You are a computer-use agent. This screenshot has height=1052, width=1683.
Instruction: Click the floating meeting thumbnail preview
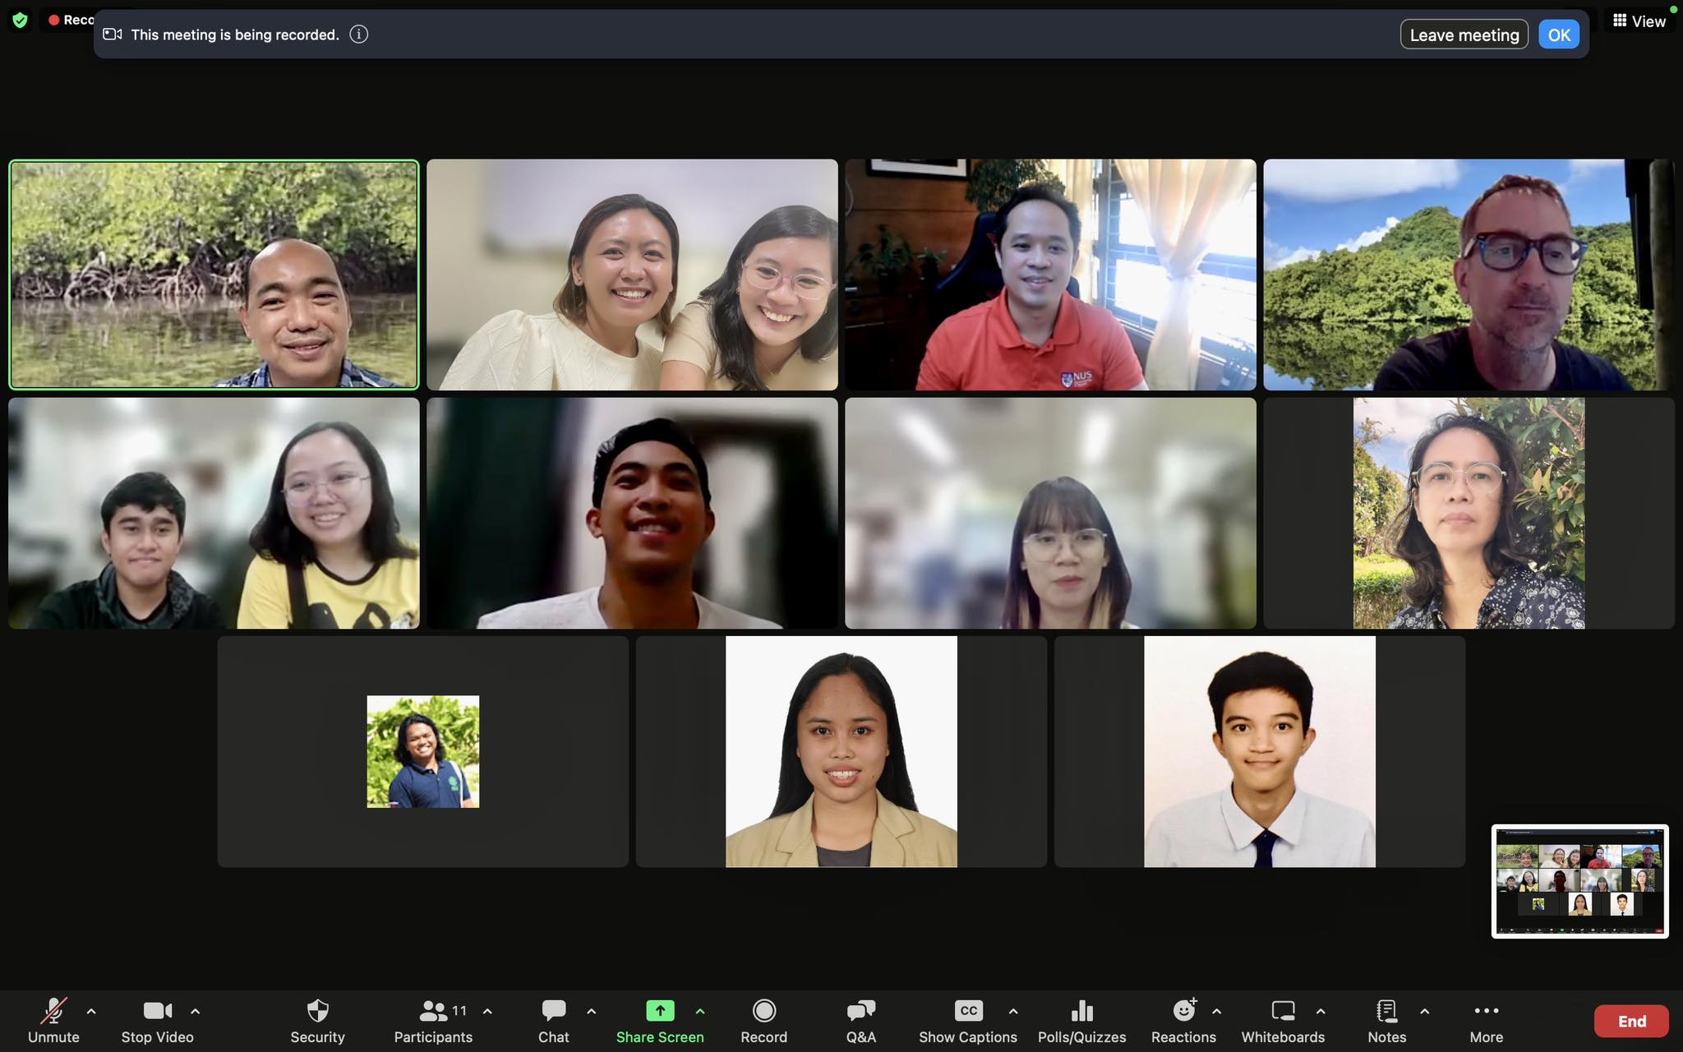click(x=1579, y=881)
